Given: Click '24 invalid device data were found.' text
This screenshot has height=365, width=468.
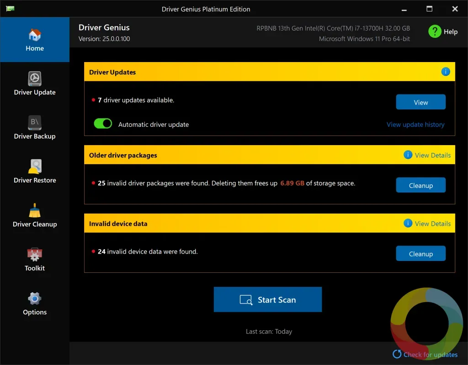Looking at the screenshot, I should (148, 252).
